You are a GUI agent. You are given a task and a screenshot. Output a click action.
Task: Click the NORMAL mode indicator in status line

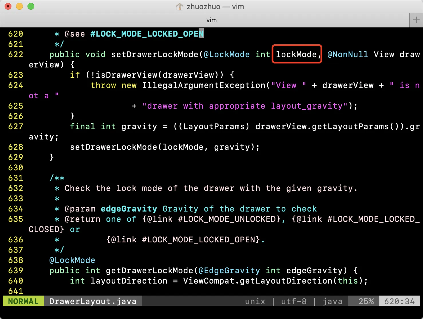click(23, 301)
